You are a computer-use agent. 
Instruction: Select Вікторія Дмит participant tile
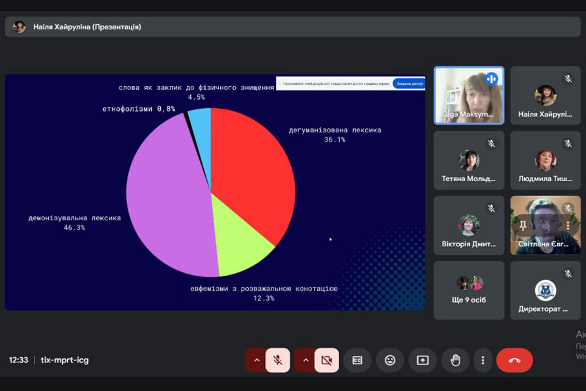469,225
